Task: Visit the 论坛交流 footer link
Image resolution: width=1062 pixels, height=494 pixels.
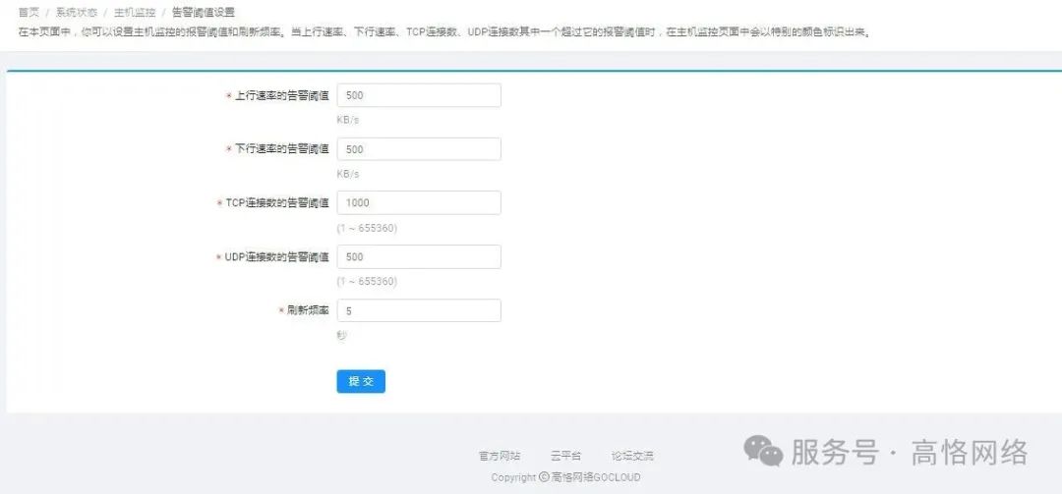Action: point(632,456)
